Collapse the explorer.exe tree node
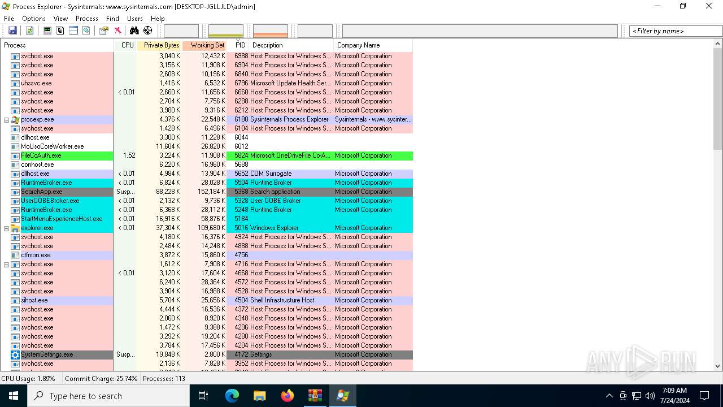723x407 pixels. [7, 228]
